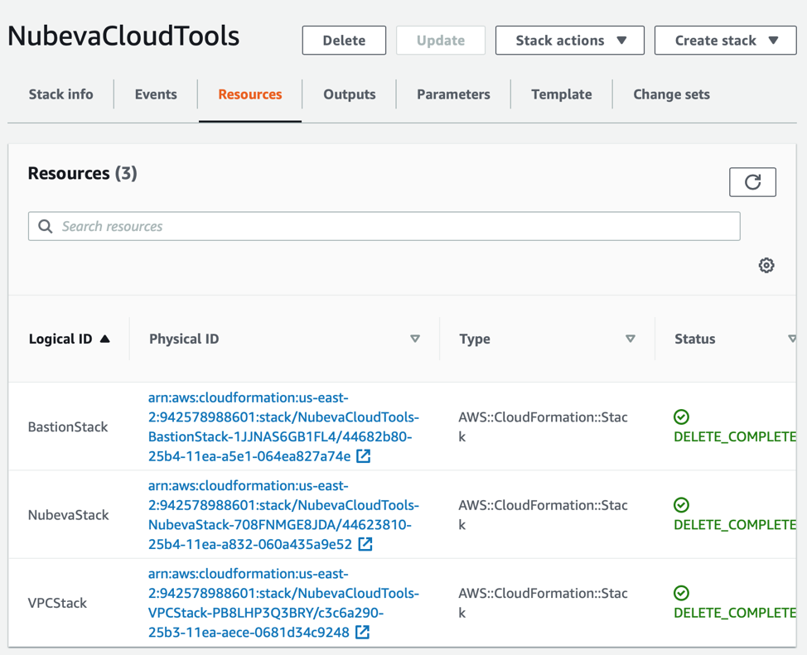The width and height of the screenshot is (807, 655).
Task: Click VPCStack type AWS::CloudFormation::Stack cell
Action: pyautogui.click(x=543, y=603)
